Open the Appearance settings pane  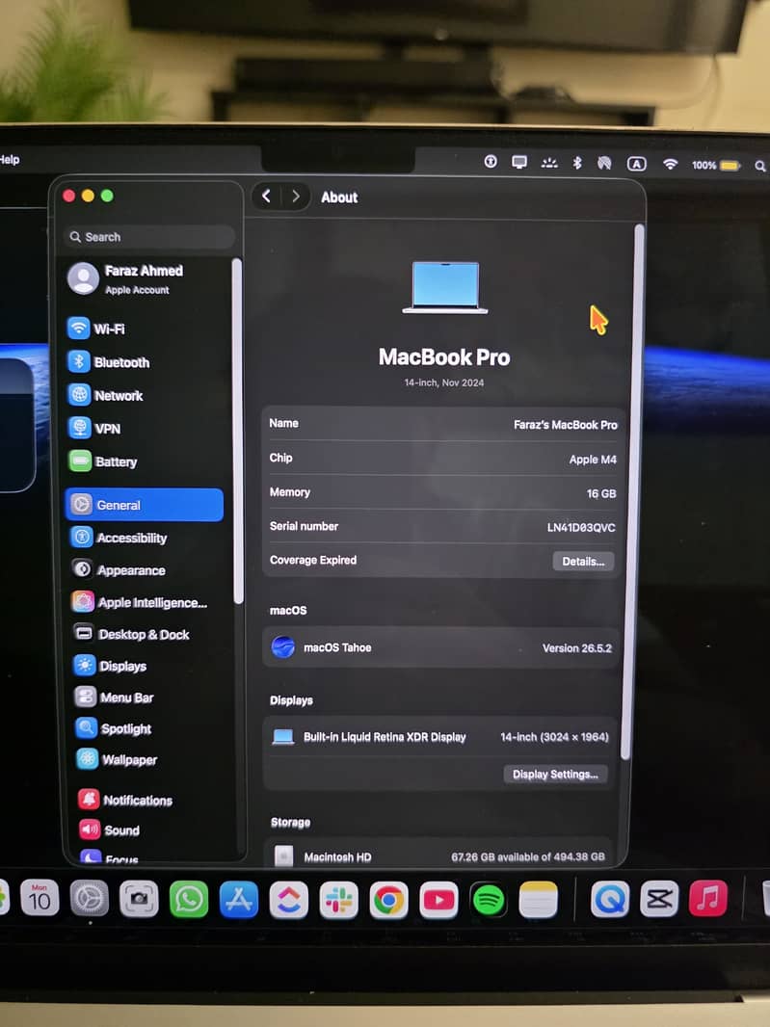118,569
